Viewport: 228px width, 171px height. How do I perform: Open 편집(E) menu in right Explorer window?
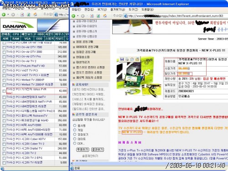(x=89, y=10)
